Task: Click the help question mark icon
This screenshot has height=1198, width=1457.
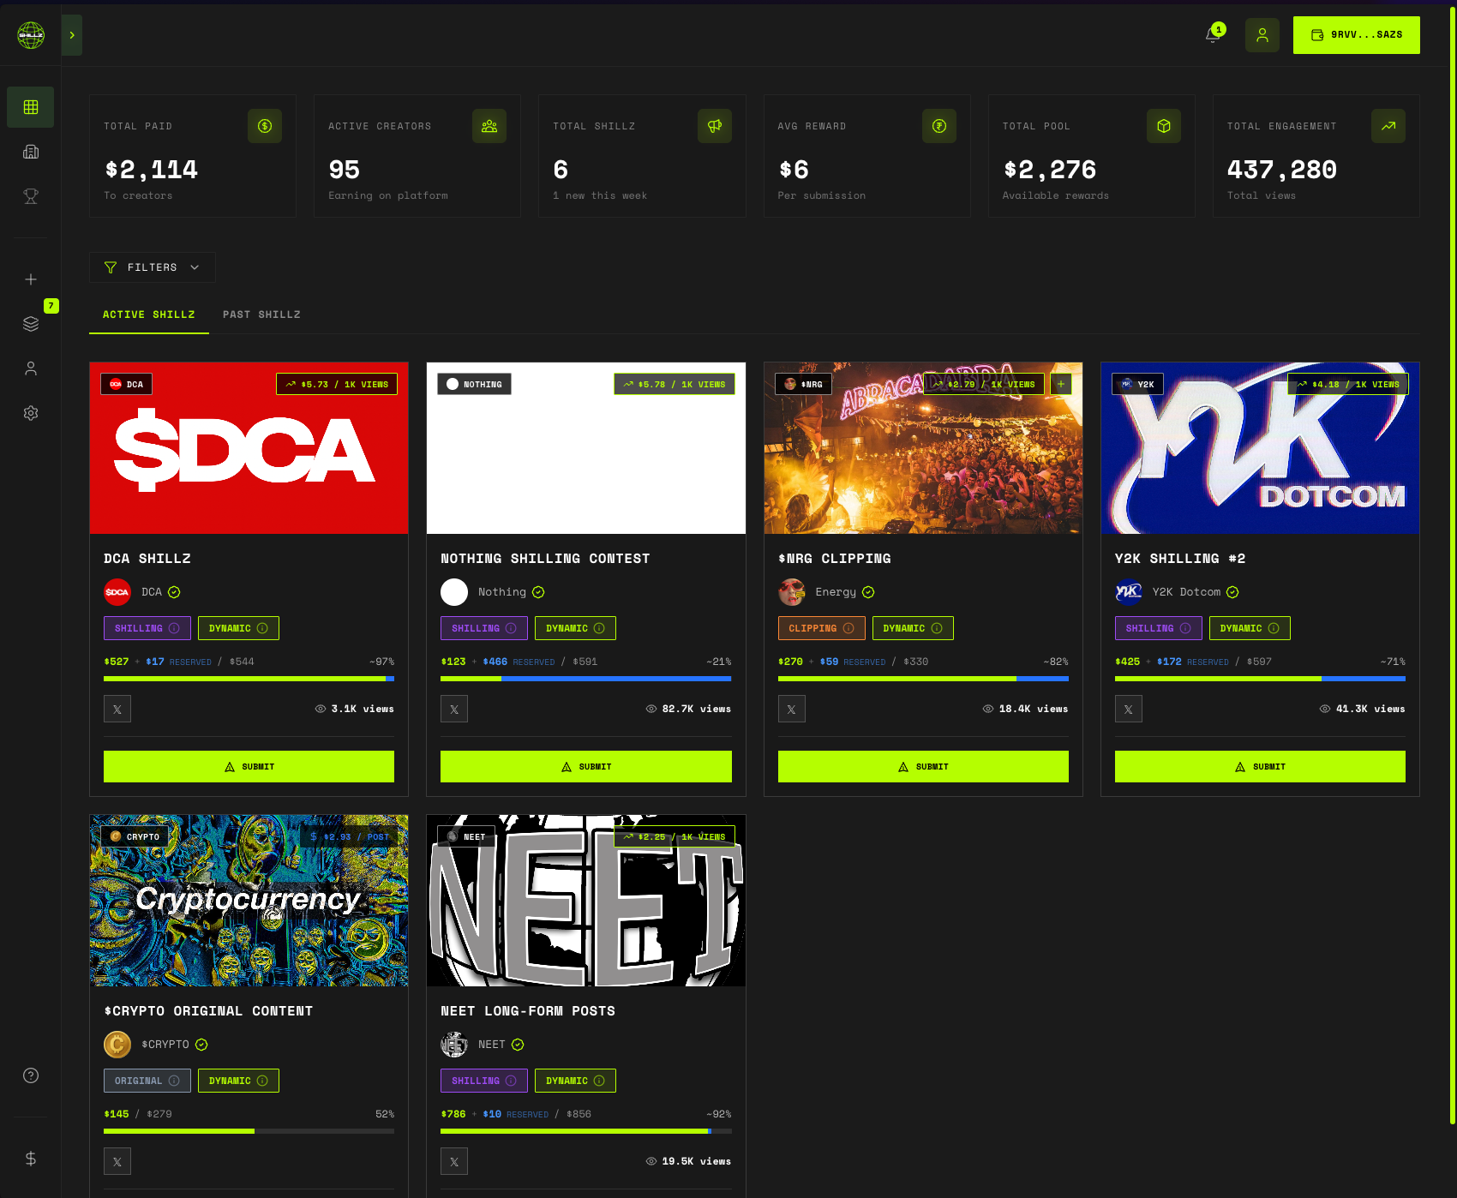Action: click(30, 1075)
